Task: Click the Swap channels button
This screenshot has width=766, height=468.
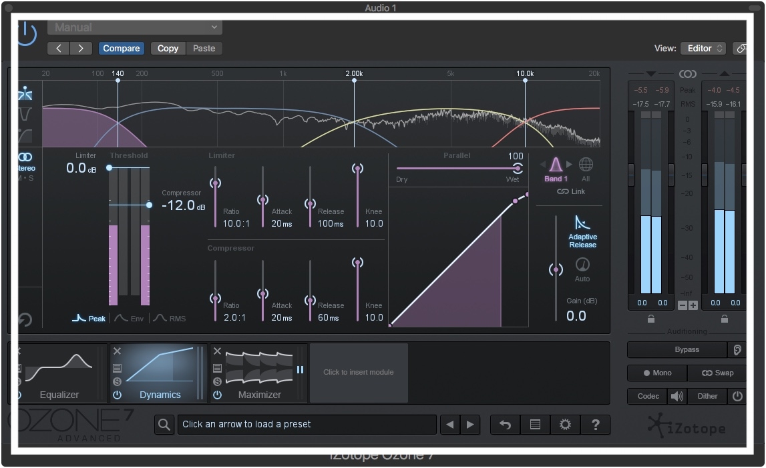Action: (717, 373)
